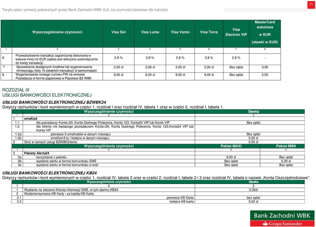Image resolution: width=316 pixels, height=227 pixels.
Task: Click the 0,50 zł rate for BZWBK24sms
Action: tap(253, 142)
